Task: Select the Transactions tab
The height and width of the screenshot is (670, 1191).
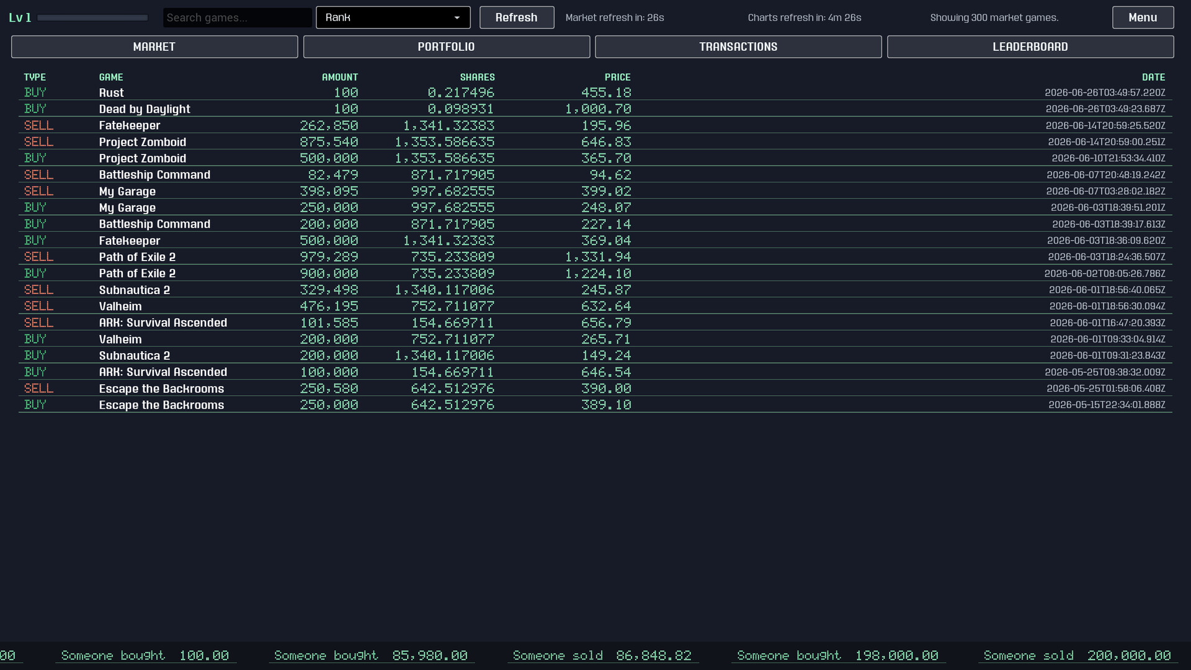Action: click(738, 47)
